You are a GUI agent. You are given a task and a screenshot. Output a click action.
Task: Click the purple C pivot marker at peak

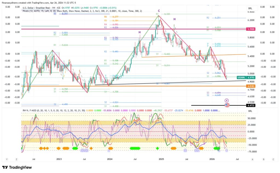coord(159,10)
